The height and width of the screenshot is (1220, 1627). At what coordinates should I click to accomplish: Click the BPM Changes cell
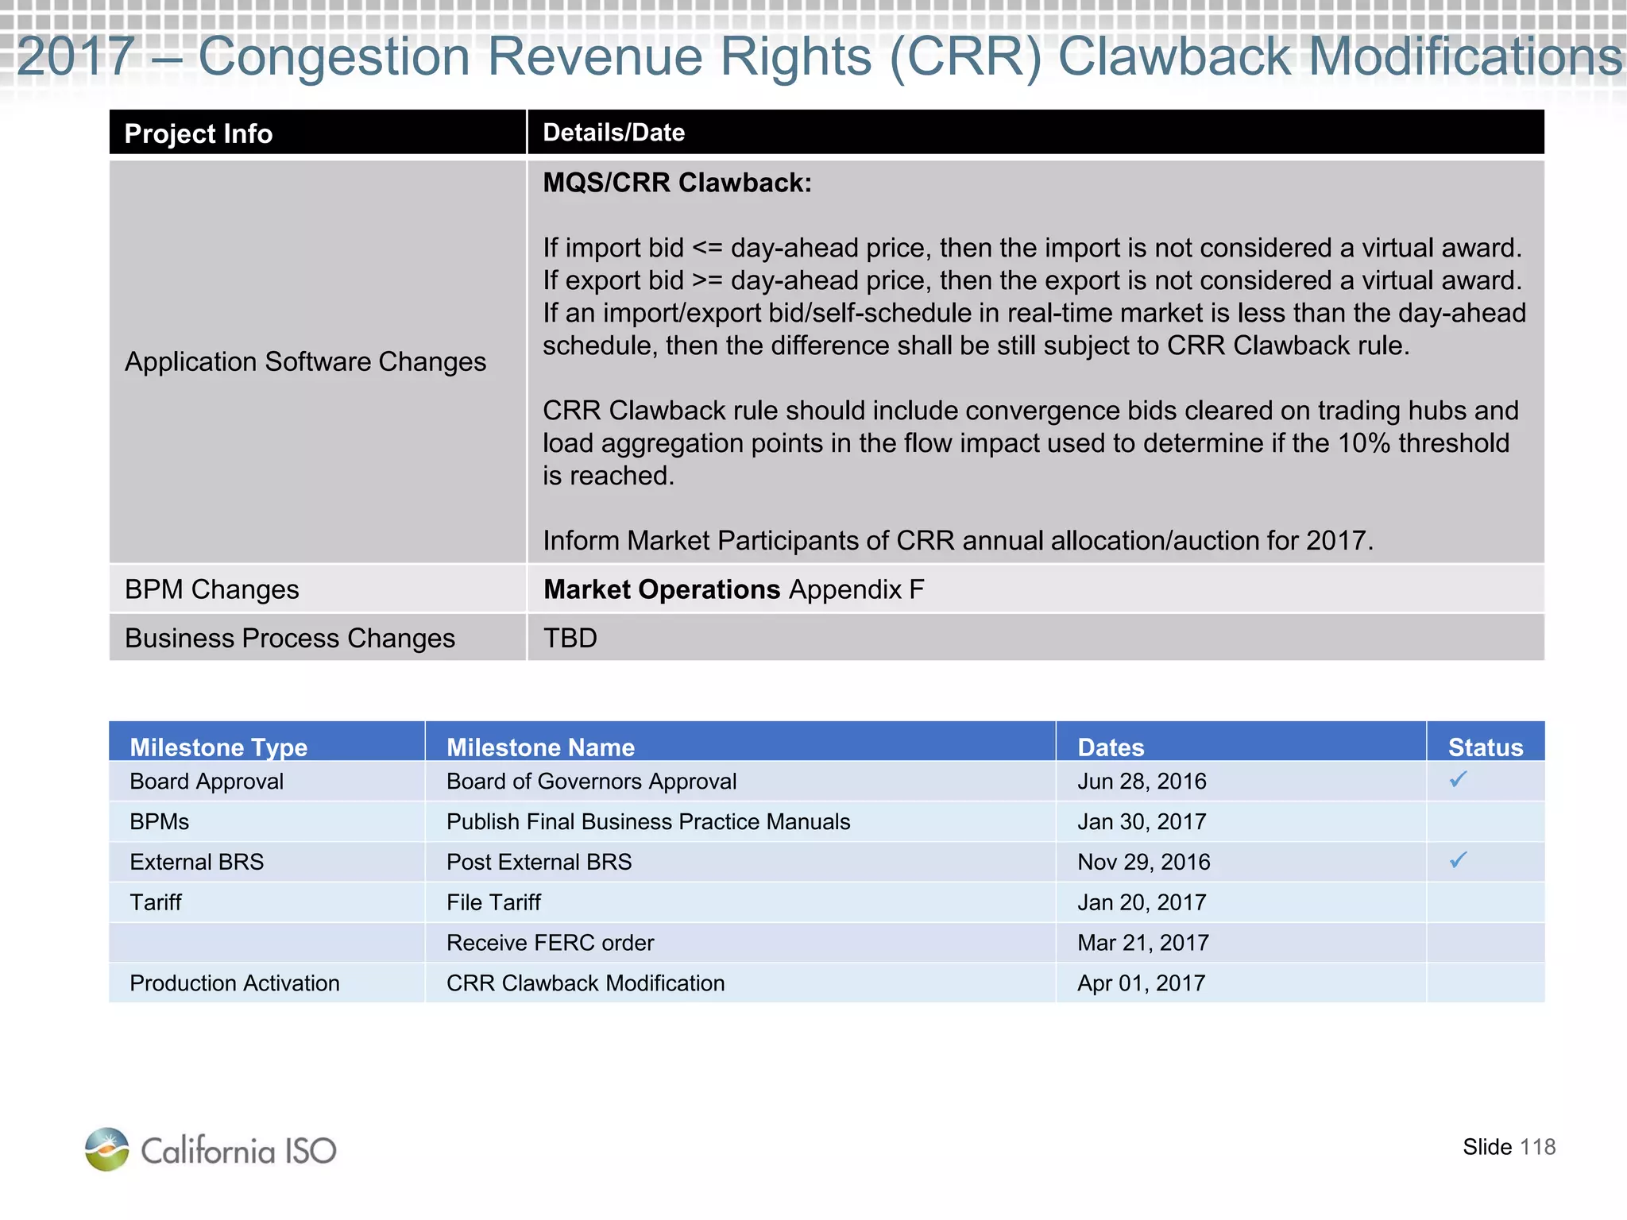(x=318, y=589)
